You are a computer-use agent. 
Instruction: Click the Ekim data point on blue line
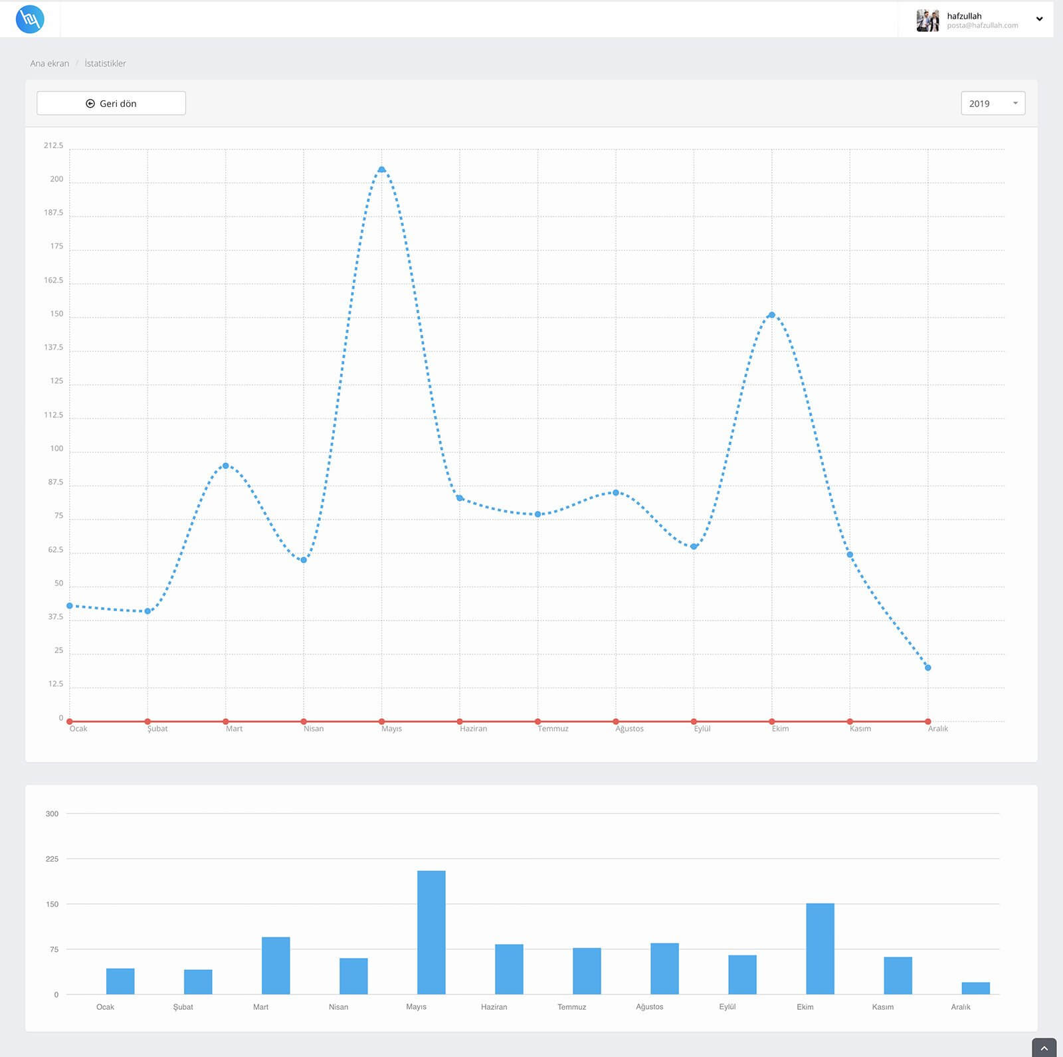click(771, 316)
